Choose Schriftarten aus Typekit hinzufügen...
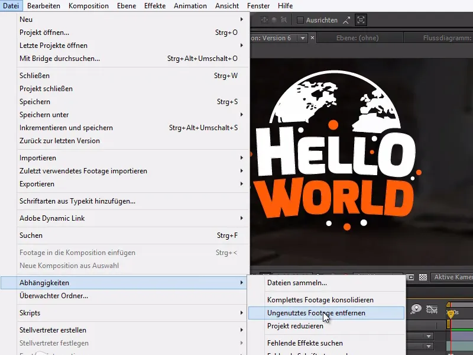The height and width of the screenshot is (355, 473). pyautogui.click(x=132, y=201)
